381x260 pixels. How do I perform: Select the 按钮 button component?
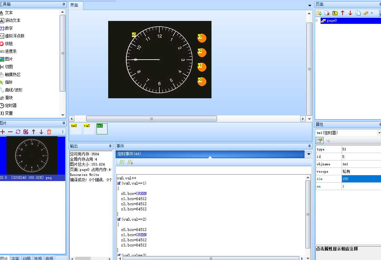(x=6, y=44)
